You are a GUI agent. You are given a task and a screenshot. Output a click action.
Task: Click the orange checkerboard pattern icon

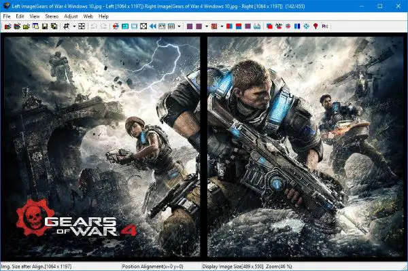[214, 26]
